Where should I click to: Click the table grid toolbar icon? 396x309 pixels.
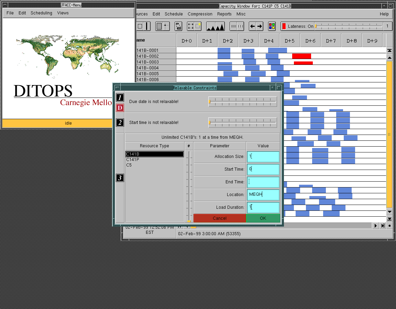[162, 26]
